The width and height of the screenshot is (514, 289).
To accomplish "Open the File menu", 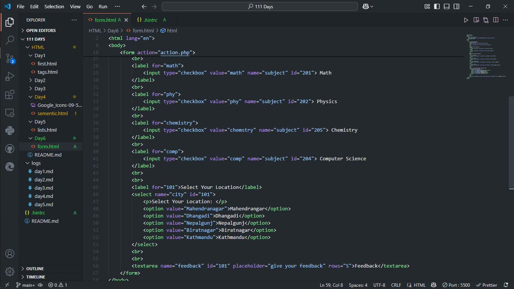I will 21,6.
